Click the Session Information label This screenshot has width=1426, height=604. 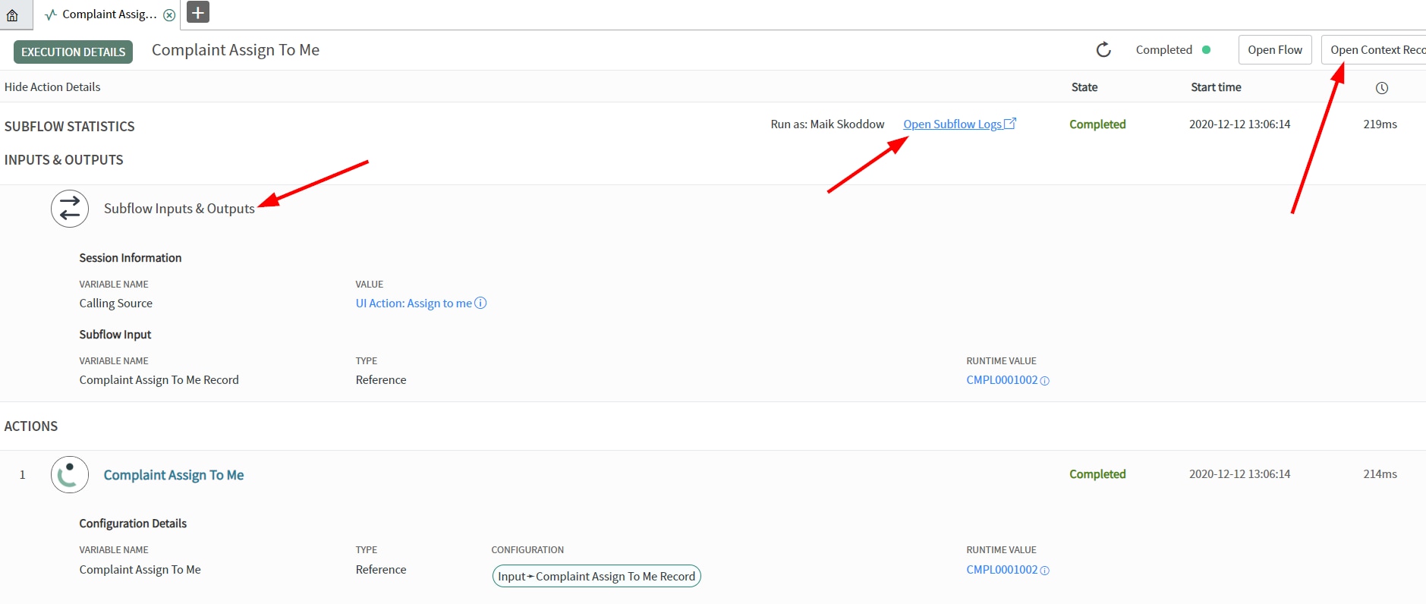click(131, 258)
